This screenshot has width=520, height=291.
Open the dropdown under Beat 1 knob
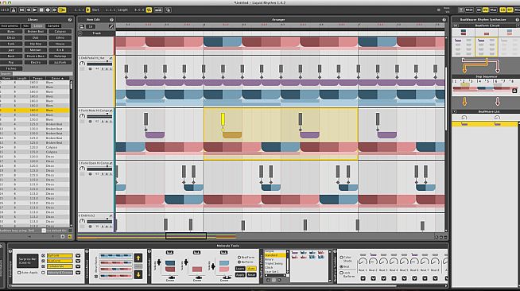pos(363,278)
